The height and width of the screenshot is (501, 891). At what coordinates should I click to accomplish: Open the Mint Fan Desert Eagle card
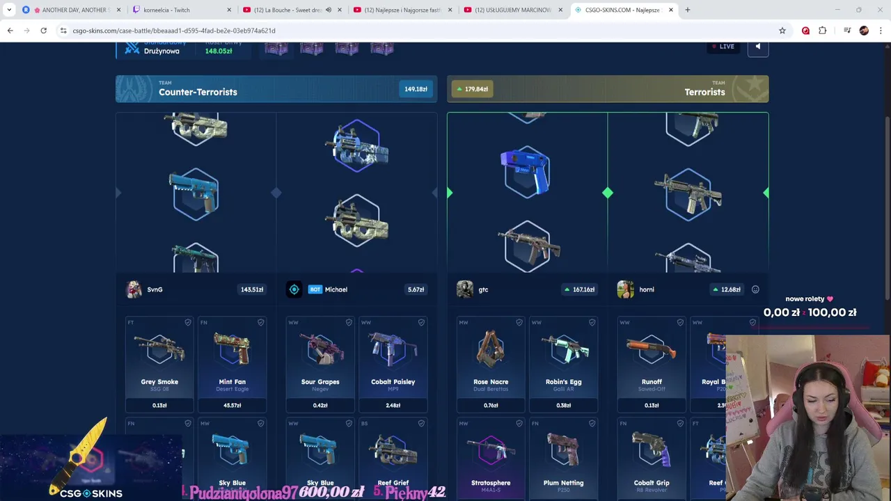232,365
